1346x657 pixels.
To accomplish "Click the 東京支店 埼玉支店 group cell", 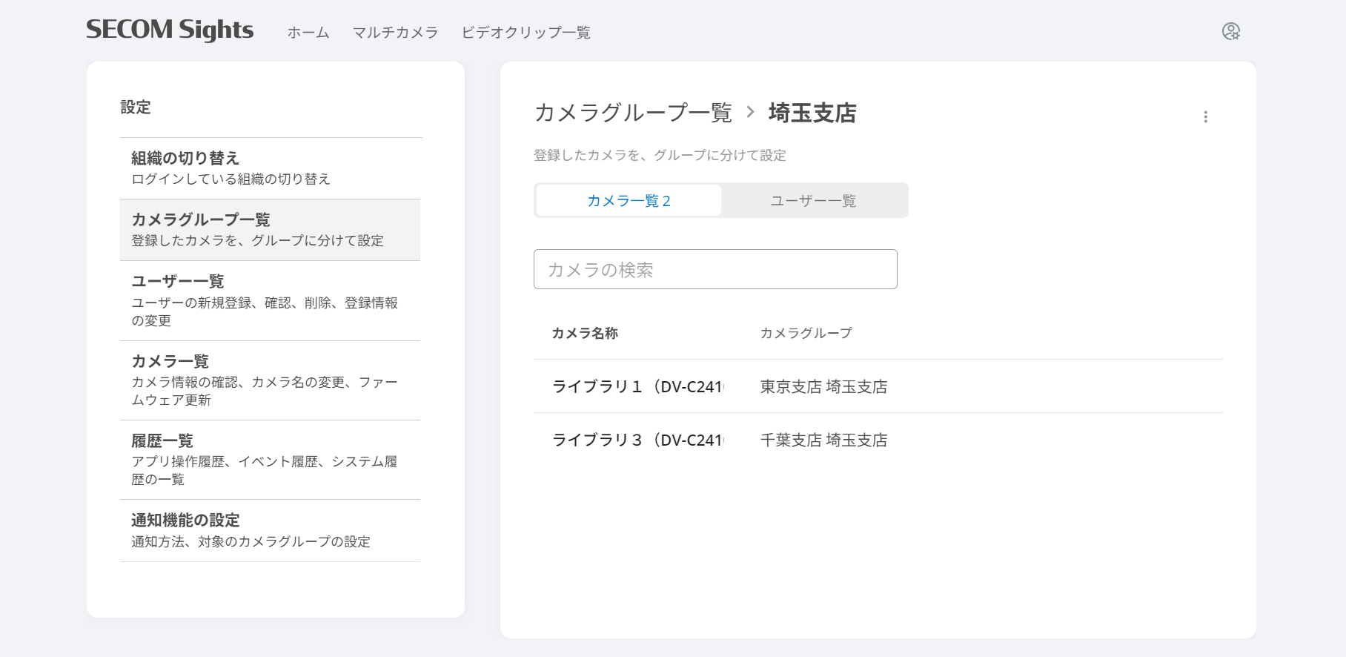I will 823,386.
